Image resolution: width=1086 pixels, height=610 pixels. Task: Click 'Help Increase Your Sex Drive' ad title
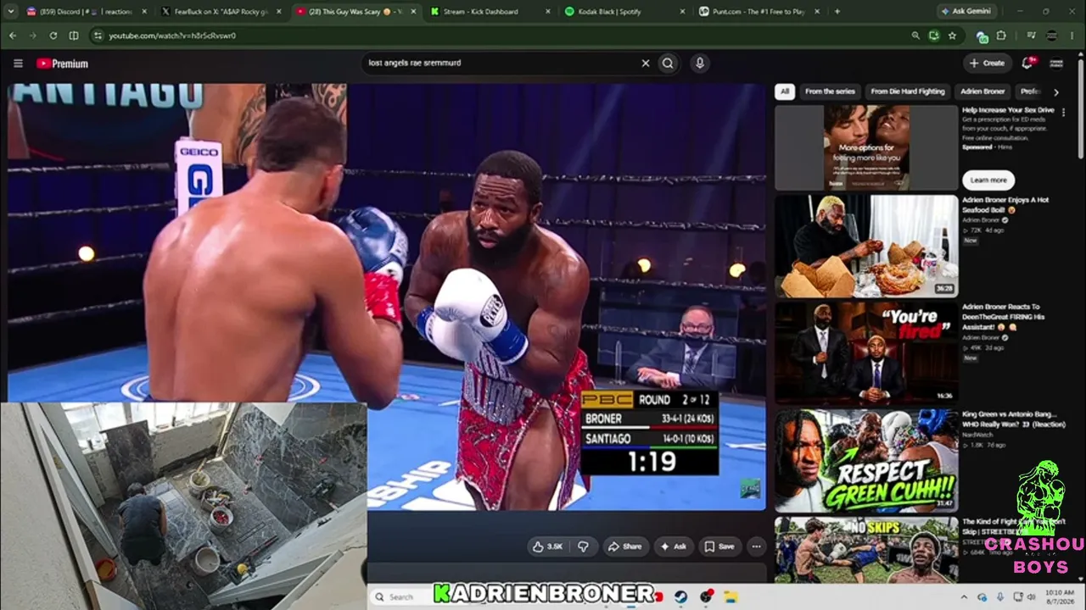coord(1008,110)
